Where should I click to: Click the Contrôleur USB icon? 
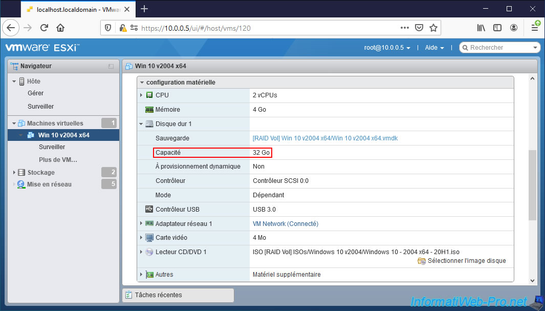point(149,209)
